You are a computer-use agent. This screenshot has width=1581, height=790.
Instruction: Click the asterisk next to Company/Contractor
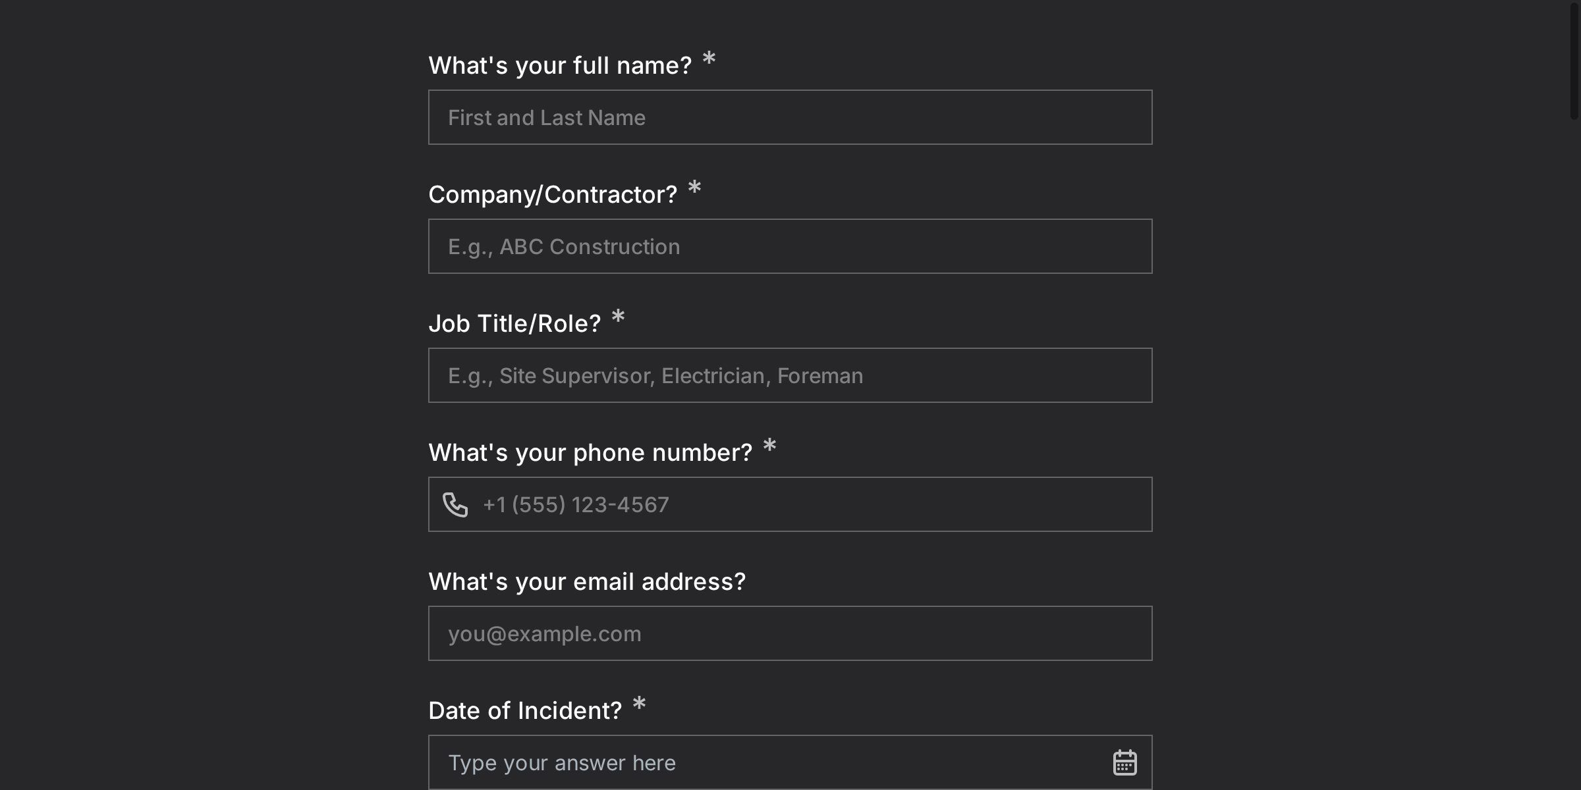(694, 188)
